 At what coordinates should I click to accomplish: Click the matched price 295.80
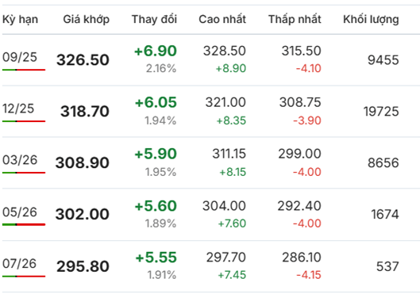pyautogui.click(x=83, y=266)
